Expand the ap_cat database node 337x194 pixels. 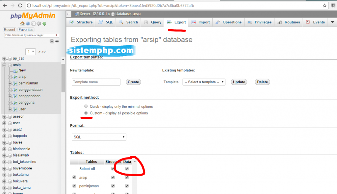[4, 59]
